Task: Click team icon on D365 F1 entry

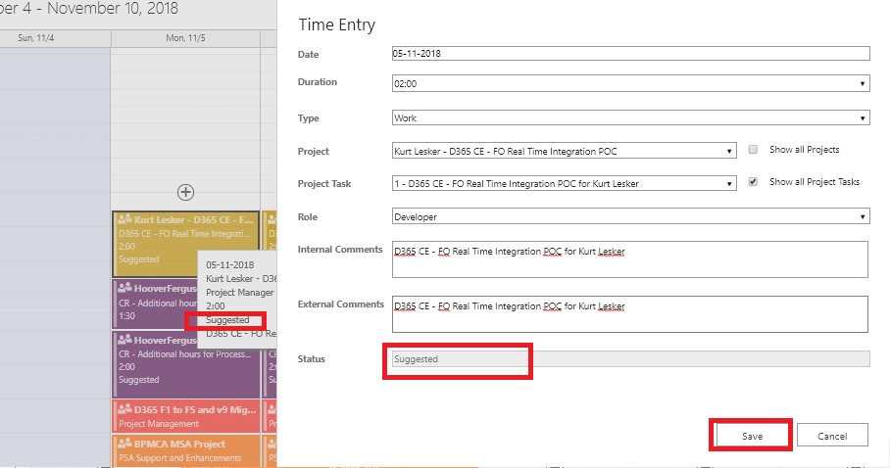Action: point(125,409)
